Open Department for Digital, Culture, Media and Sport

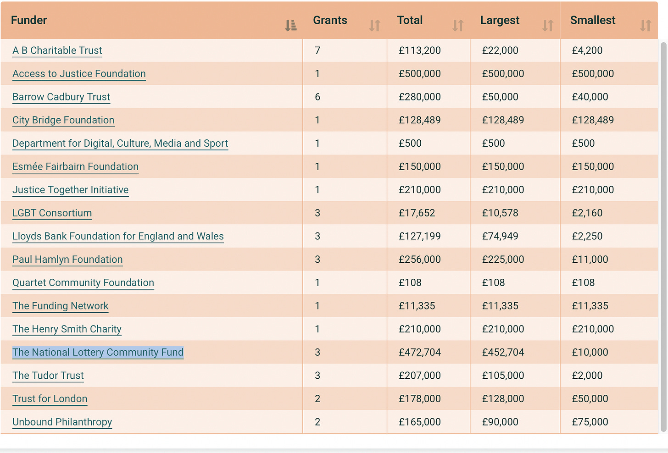tap(120, 143)
